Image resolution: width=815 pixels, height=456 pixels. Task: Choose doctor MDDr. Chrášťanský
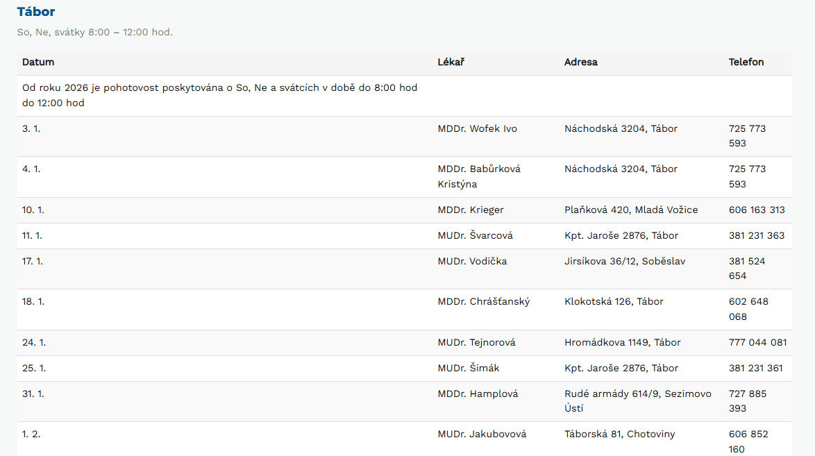click(483, 301)
